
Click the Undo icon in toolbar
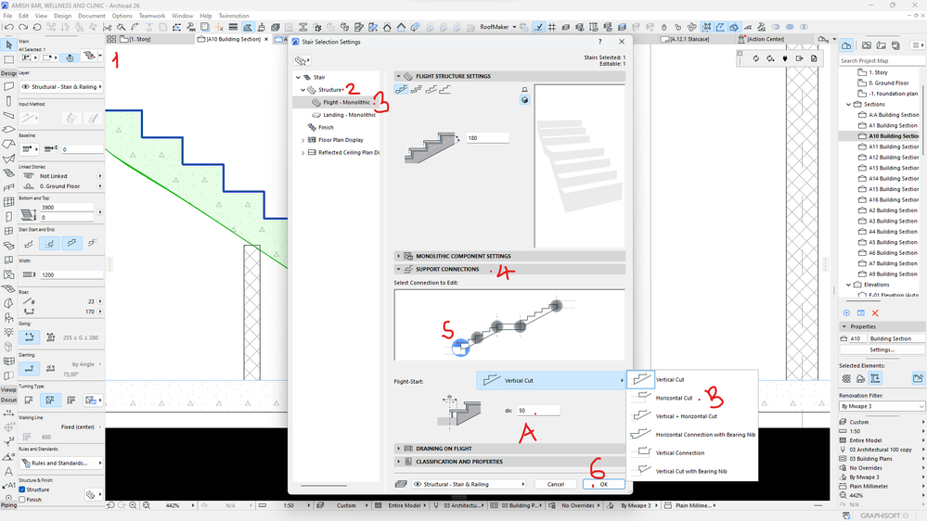[9, 27]
